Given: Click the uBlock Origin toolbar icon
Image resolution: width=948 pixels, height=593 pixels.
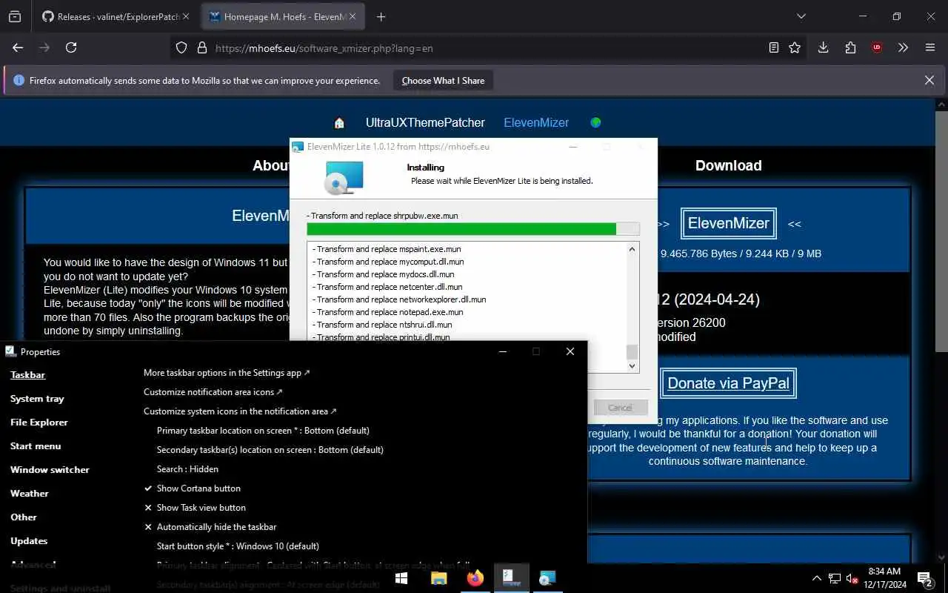Looking at the screenshot, I should [877, 47].
